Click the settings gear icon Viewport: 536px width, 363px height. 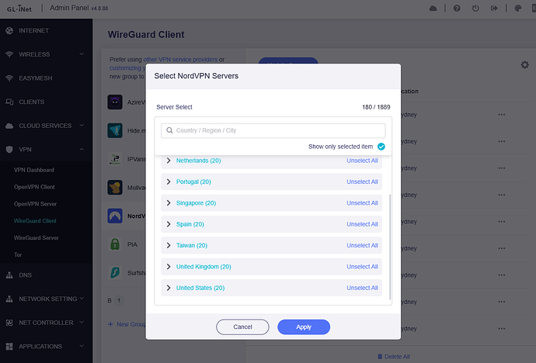point(524,65)
